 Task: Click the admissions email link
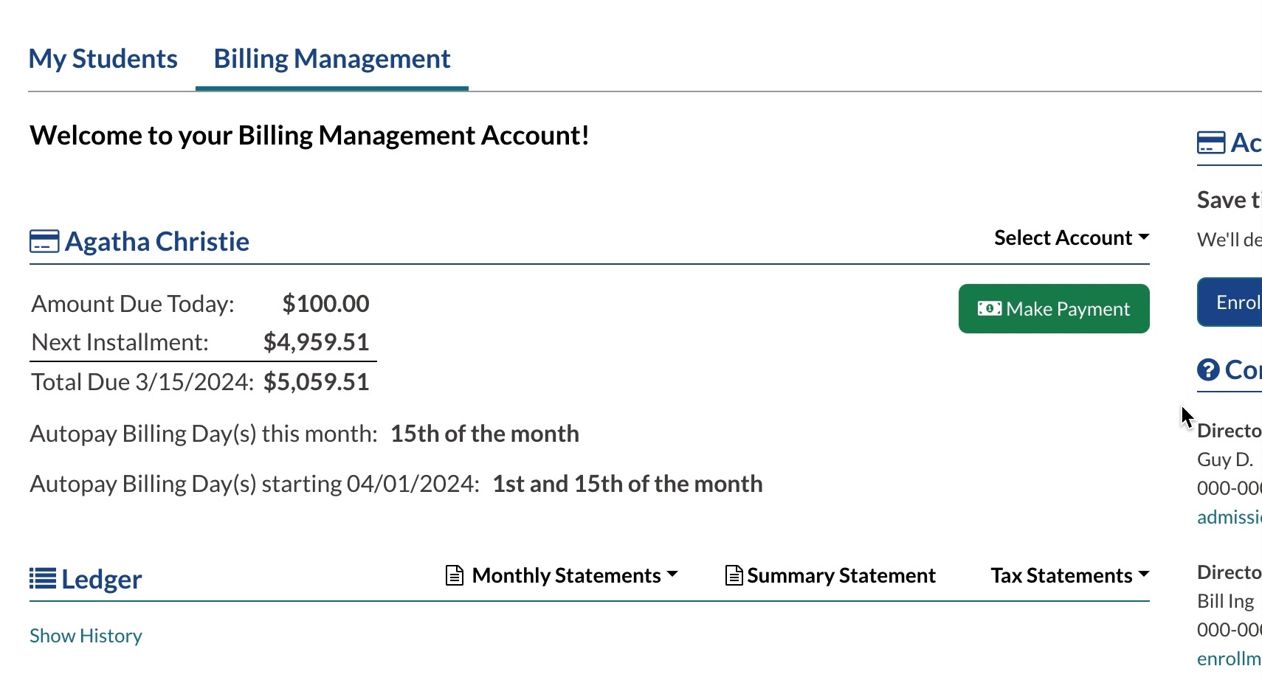1230,517
